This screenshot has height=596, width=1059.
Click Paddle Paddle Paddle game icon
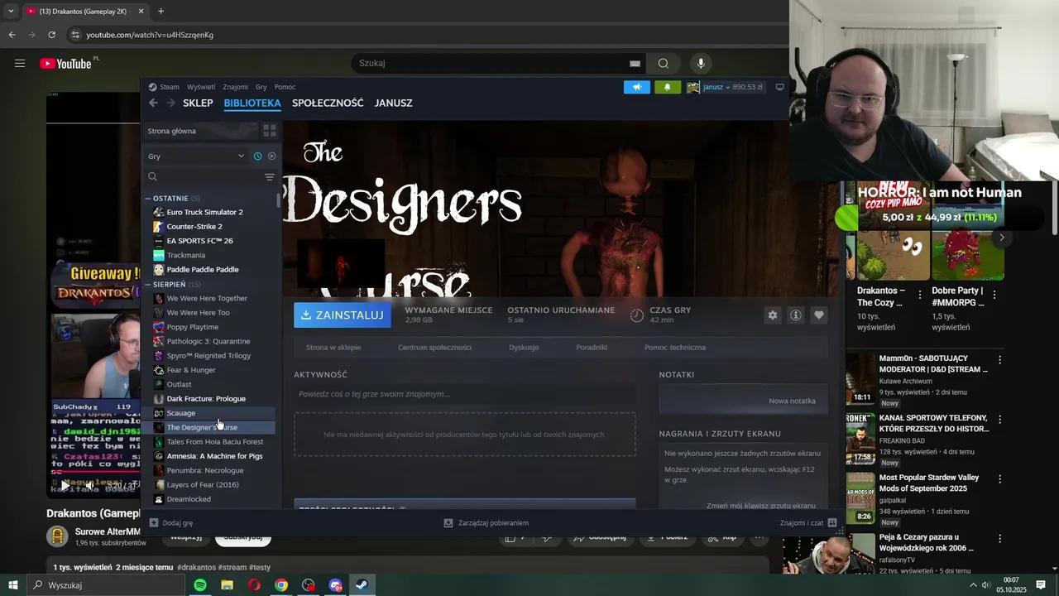[159, 269]
